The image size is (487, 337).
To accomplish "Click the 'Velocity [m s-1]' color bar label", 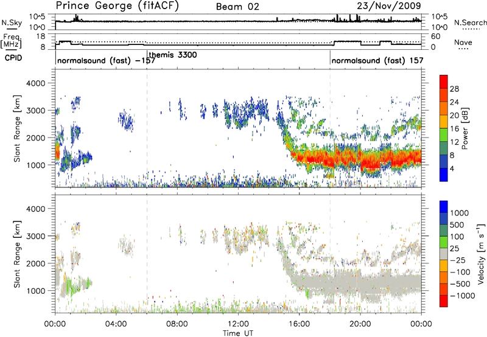I will [x=481, y=254].
